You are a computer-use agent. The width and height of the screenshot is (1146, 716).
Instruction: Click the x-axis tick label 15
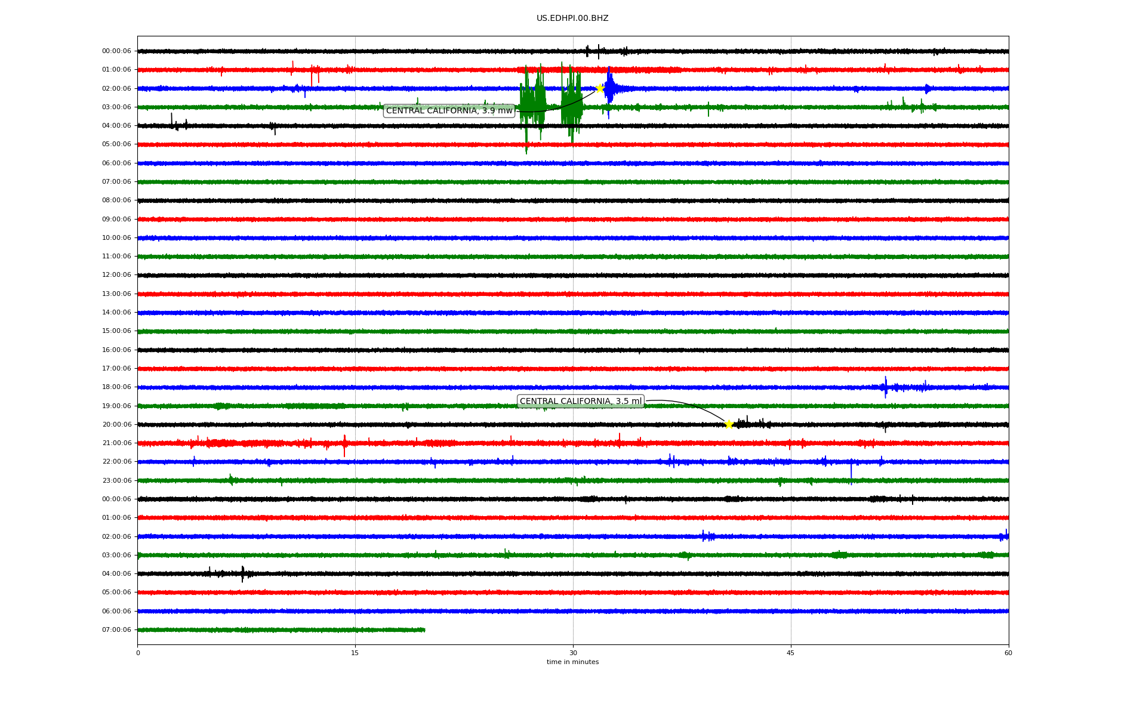[x=355, y=653]
